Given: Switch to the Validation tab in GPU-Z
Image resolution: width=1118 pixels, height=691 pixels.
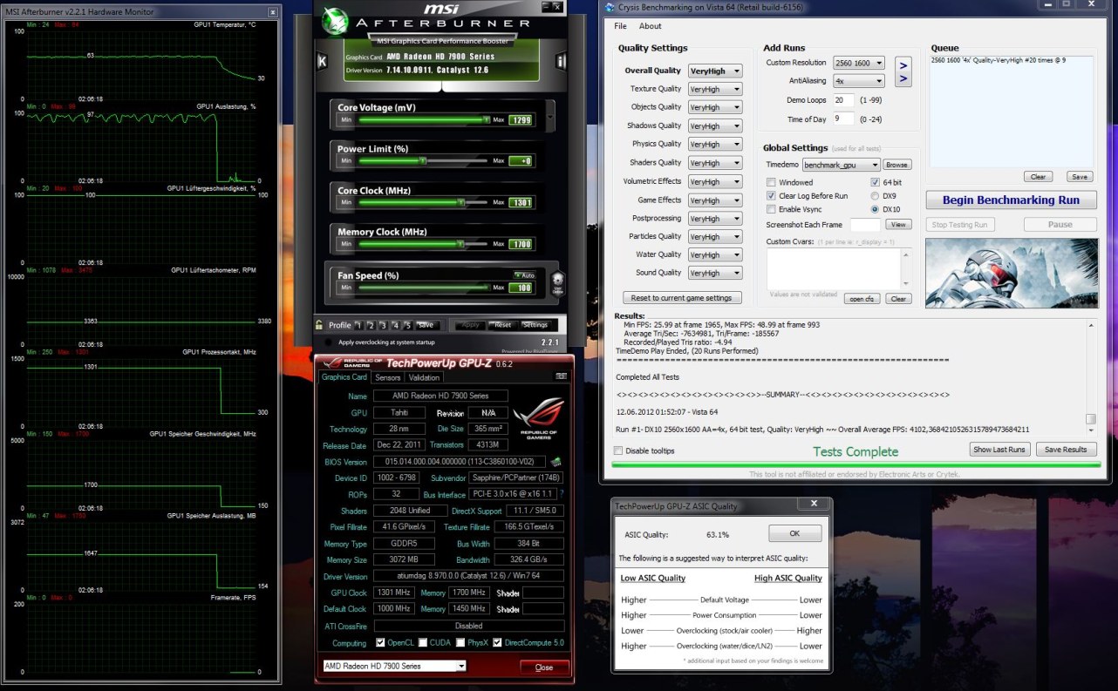Looking at the screenshot, I should (424, 378).
